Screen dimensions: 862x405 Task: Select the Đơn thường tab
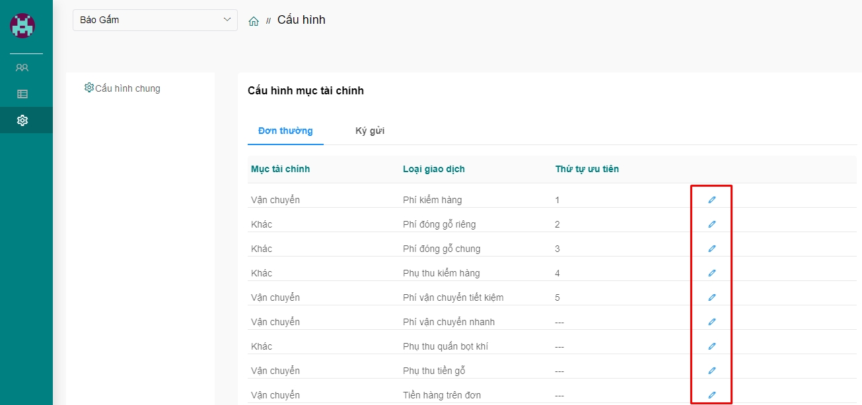pyautogui.click(x=285, y=131)
